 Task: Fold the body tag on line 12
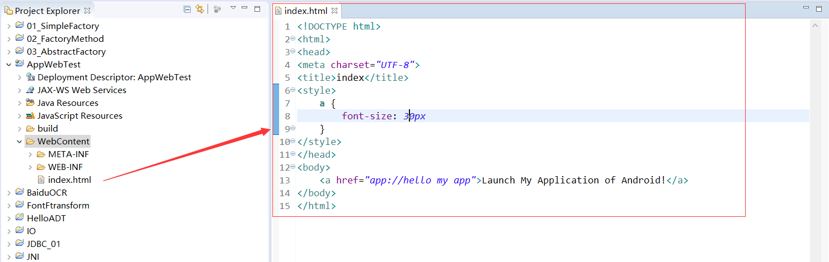(293, 167)
